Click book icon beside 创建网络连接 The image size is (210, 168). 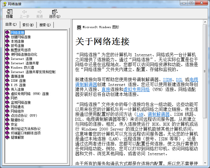[x=7, y=37]
